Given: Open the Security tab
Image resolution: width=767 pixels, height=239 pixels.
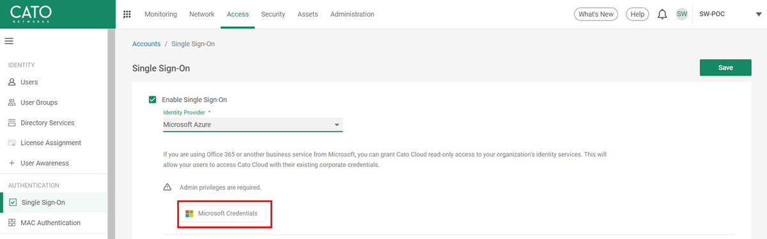Looking at the screenshot, I should tap(273, 14).
